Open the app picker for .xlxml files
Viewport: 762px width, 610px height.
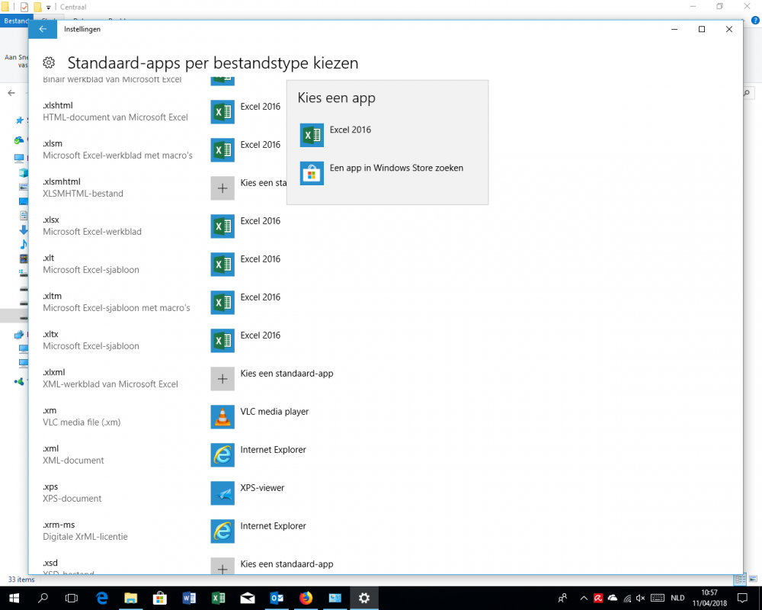222,378
